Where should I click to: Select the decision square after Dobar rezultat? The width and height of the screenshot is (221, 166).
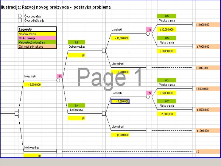[x=104, y=51]
